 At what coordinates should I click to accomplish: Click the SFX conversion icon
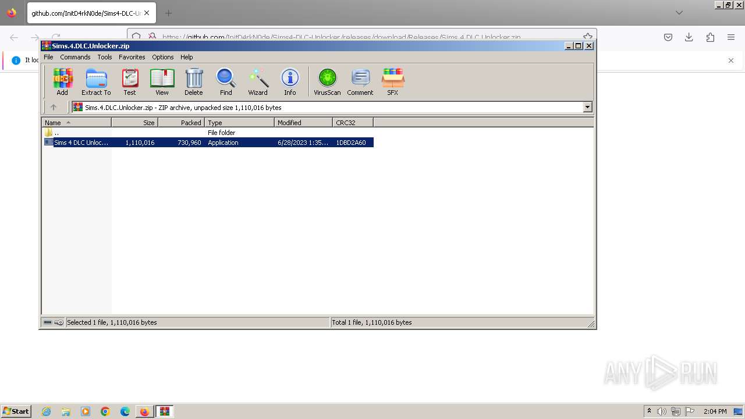(x=393, y=81)
